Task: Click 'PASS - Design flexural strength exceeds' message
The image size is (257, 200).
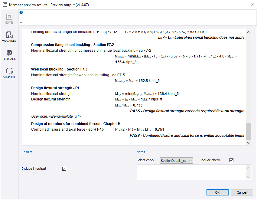Action: pos(187,111)
